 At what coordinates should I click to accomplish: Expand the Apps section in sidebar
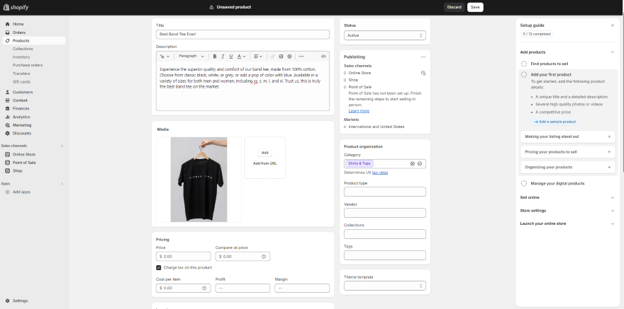coord(62,184)
